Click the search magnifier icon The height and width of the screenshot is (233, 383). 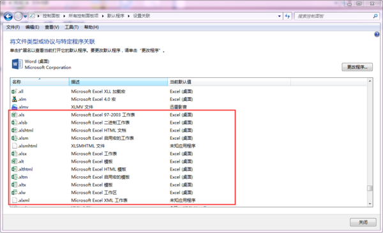(375, 16)
